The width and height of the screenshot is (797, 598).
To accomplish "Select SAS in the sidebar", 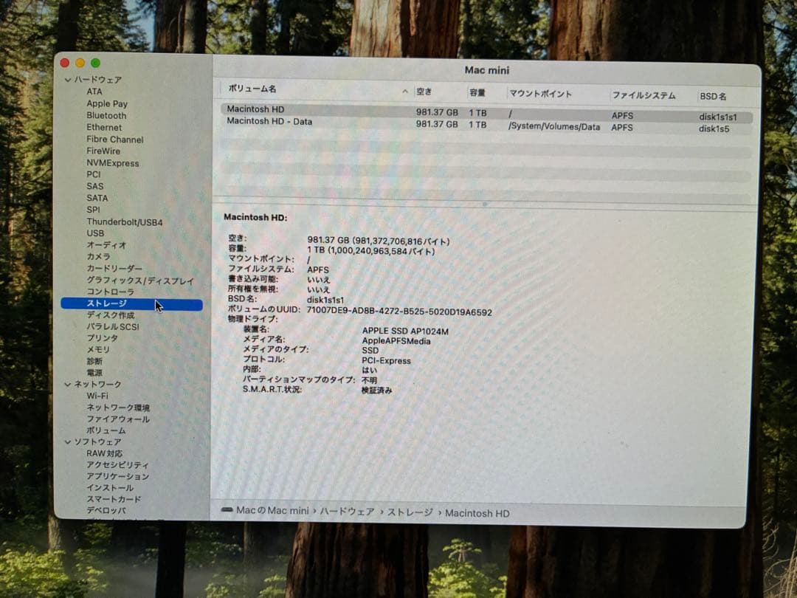I will tap(94, 186).
